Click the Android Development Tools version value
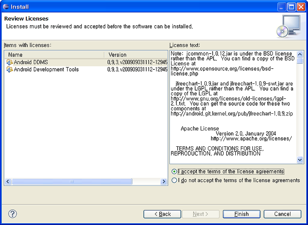Screen dimensions: 308x225 point(137,69)
